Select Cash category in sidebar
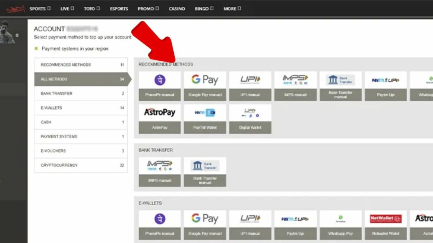Image resolution: width=433 pixels, height=243 pixels. pos(81,122)
